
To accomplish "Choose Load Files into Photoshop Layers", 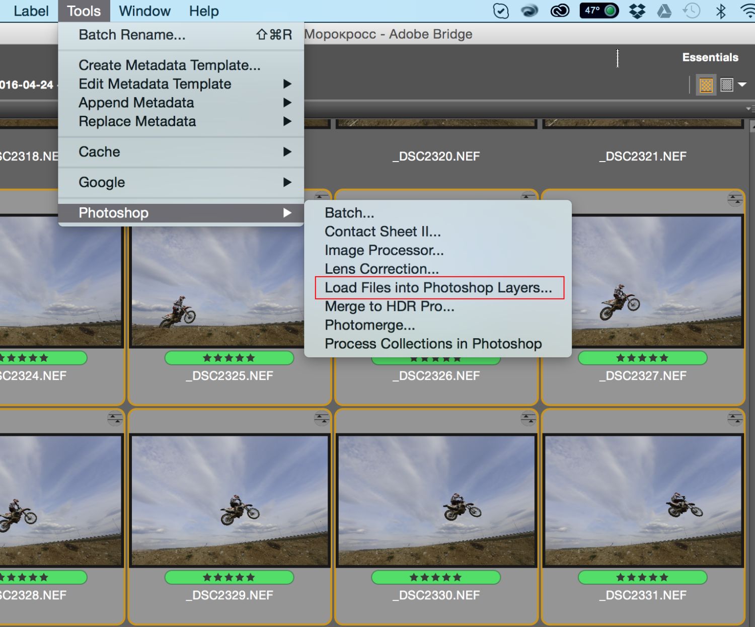I will click(438, 288).
